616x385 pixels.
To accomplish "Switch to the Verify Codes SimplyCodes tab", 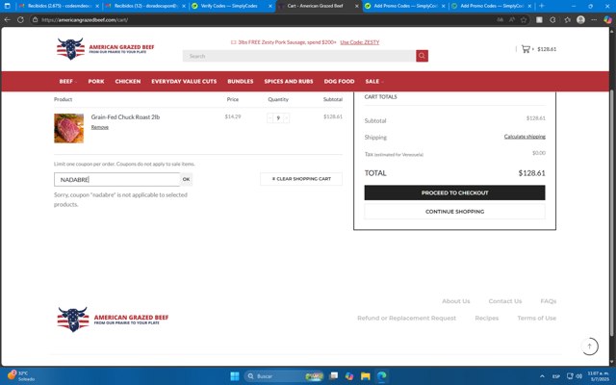I will click(232, 6).
